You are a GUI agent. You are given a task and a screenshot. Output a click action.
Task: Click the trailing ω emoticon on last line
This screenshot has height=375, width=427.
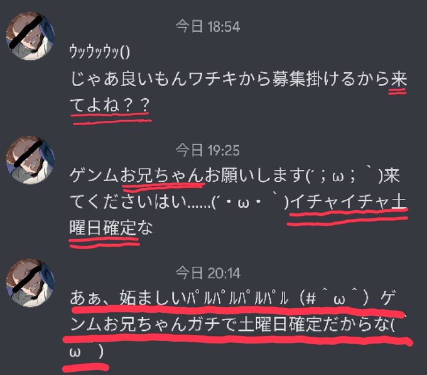[x=87, y=351]
